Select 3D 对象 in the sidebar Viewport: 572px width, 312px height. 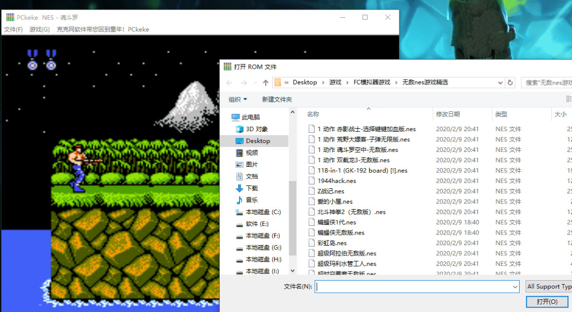(x=256, y=129)
